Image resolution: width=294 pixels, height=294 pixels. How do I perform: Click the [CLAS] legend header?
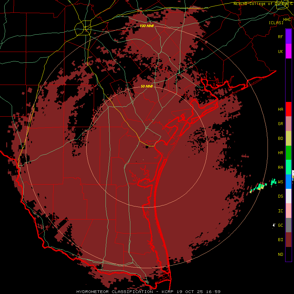click(x=276, y=23)
